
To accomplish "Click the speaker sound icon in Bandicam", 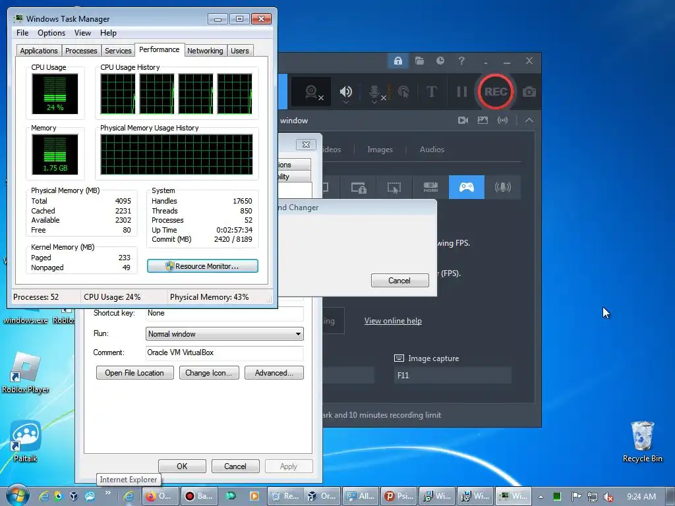I will tap(345, 91).
